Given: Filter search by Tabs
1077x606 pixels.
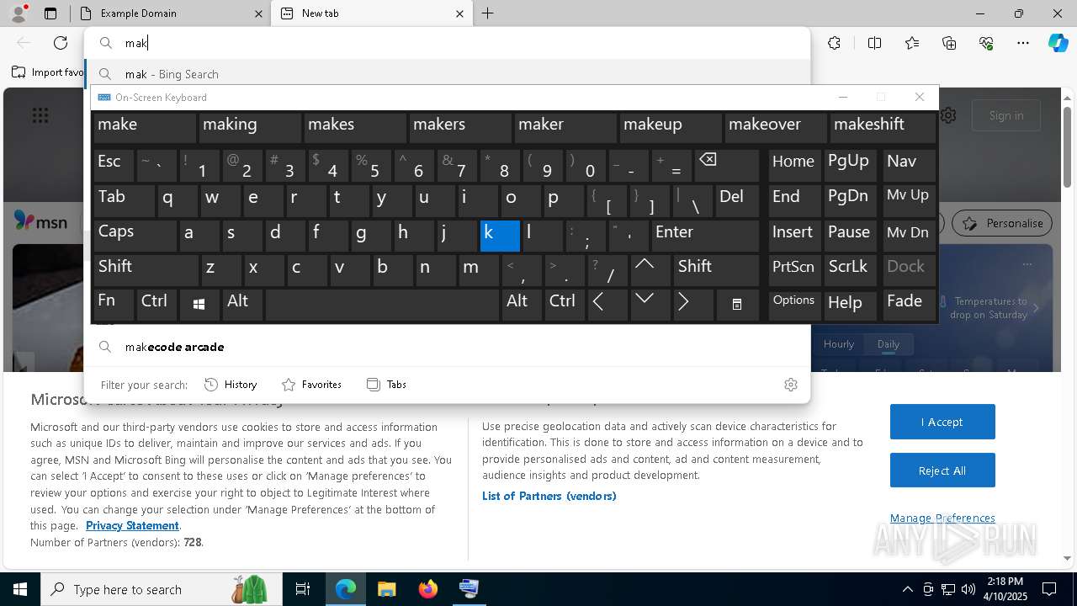Looking at the screenshot, I should (386, 385).
